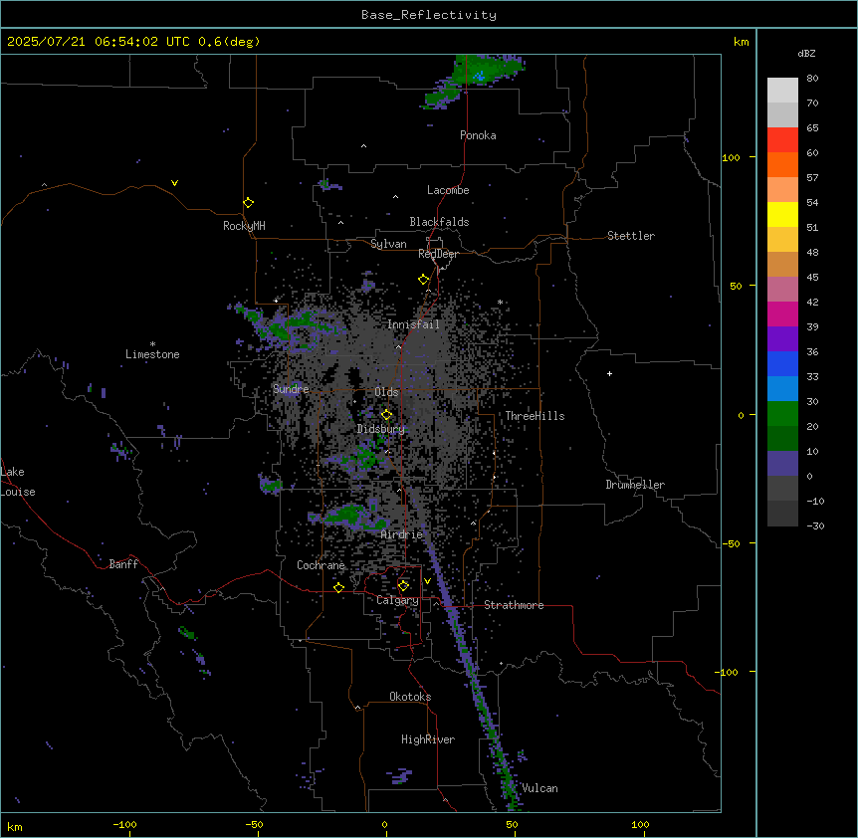Click the Ponoka label

pos(478,135)
